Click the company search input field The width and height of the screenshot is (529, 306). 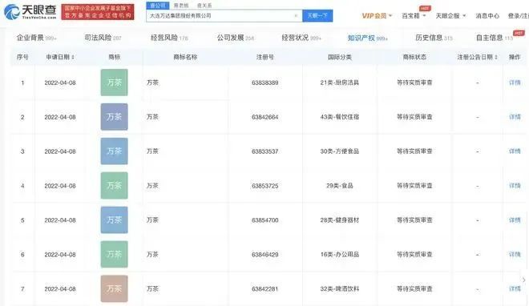pos(220,16)
